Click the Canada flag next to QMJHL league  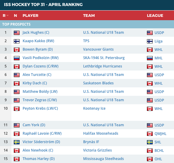coord(150,134)
